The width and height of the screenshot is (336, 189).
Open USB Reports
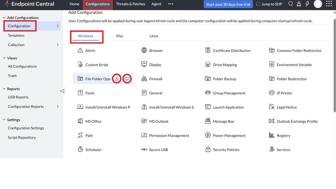[x=18, y=97]
